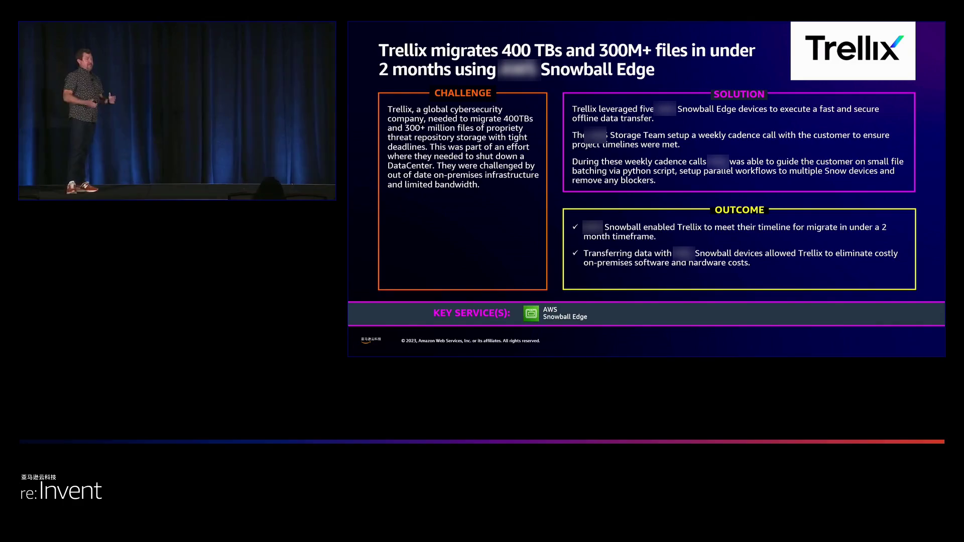The height and width of the screenshot is (542, 964).
Task: Click the Trellix logo on the slide
Action: pyautogui.click(x=853, y=51)
